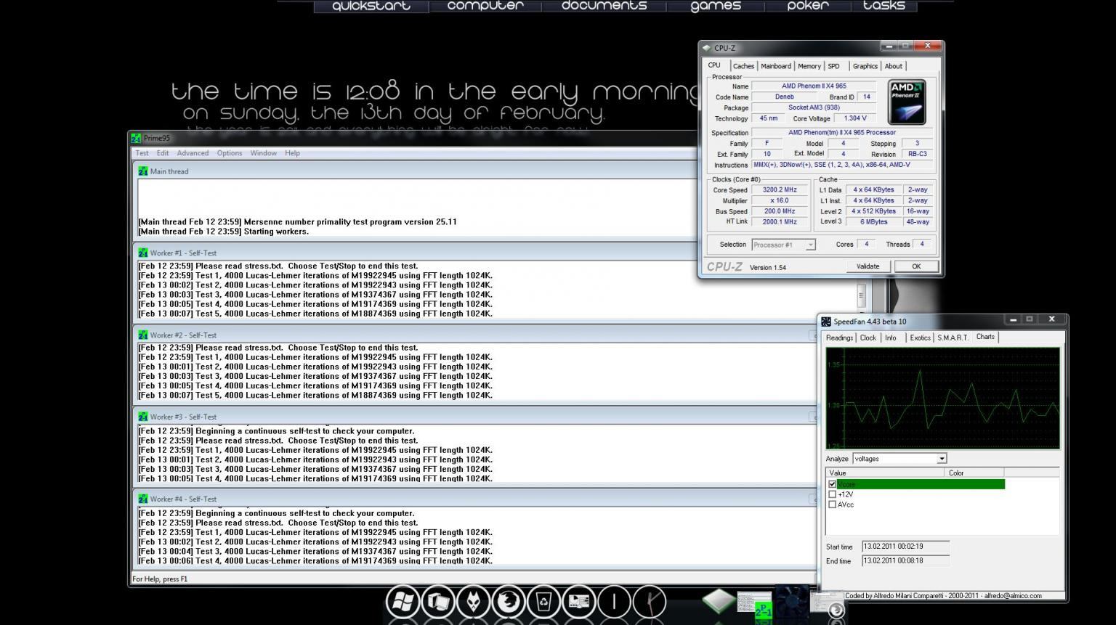
Task: Click the vertical bar dock icon
Action: coord(614,602)
